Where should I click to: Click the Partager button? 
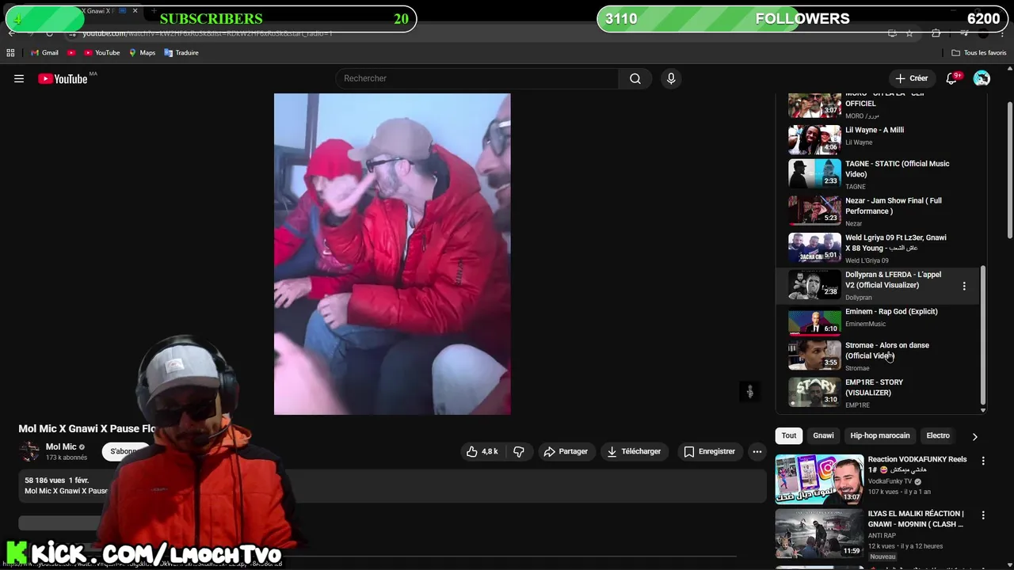click(x=565, y=451)
